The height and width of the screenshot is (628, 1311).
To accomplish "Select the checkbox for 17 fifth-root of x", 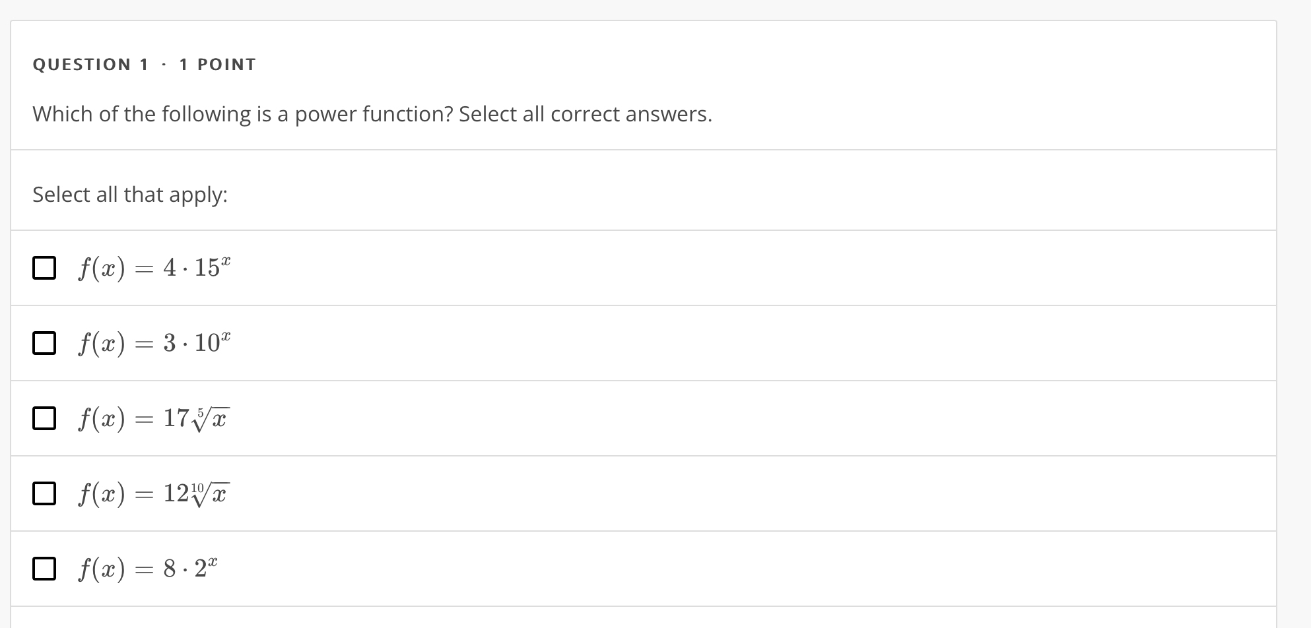I will click(44, 418).
